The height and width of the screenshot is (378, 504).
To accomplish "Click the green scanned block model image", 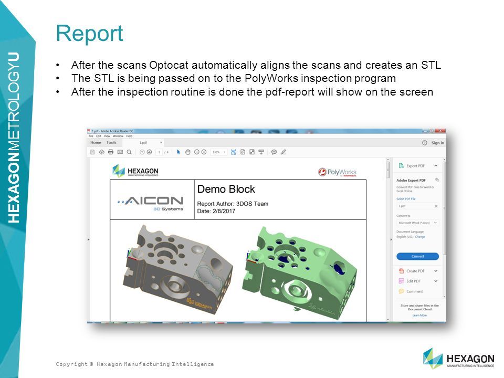I will (299, 272).
